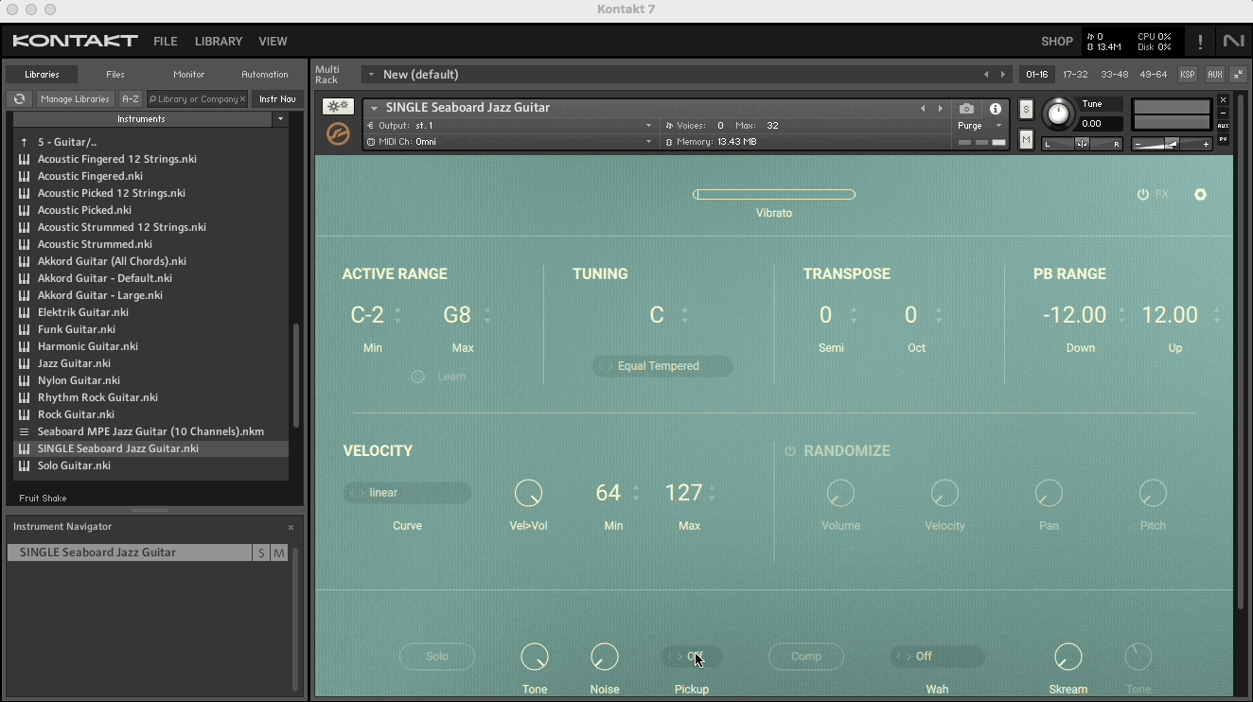Show the instrument info icon
1253x702 pixels.
click(996, 109)
